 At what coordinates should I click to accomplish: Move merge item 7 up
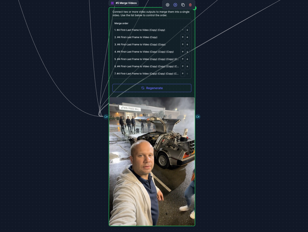183,73
